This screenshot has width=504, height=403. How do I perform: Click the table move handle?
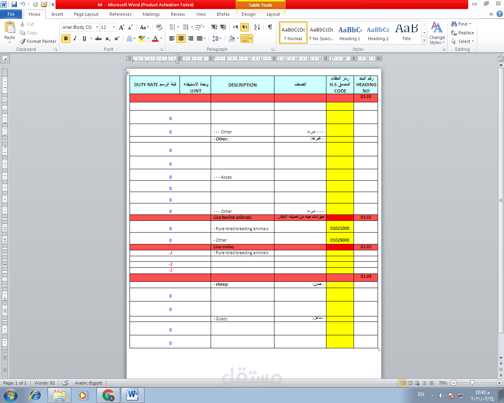127,73
